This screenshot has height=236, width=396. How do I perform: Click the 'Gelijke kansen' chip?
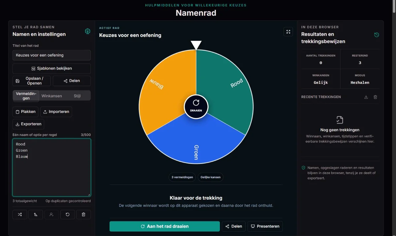[x=211, y=177]
